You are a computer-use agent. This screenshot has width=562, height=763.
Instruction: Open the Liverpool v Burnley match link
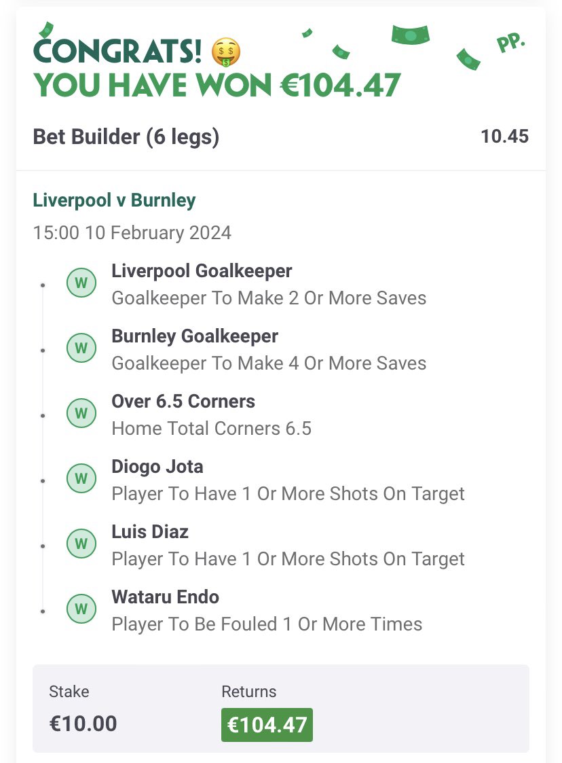pos(114,200)
